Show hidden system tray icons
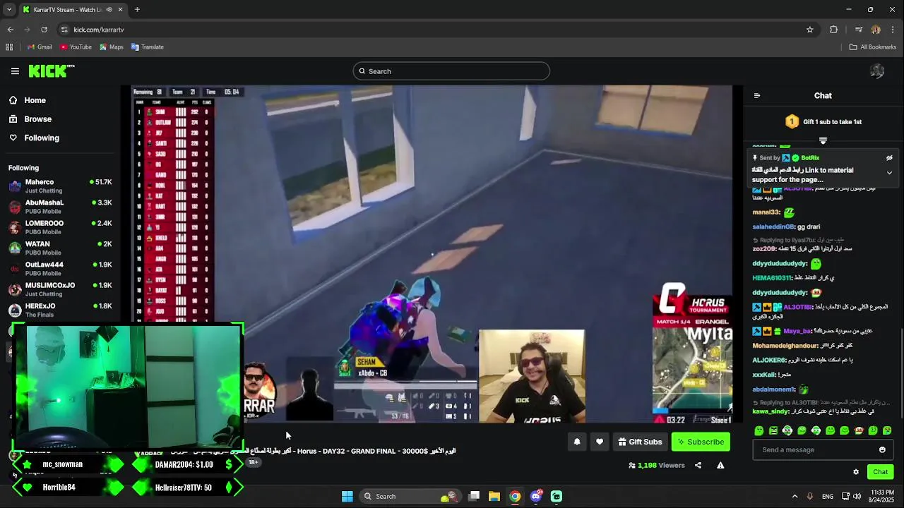Viewport: 904px width, 508px height. click(795, 497)
